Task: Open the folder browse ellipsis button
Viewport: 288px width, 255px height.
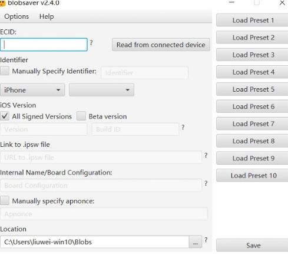Action: tap(195, 242)
